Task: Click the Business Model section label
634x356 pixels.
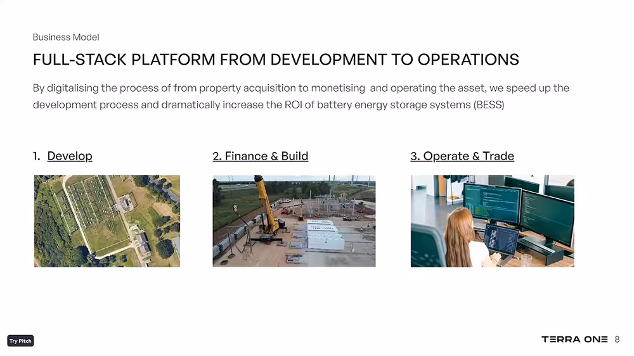Action: [66, 37]
